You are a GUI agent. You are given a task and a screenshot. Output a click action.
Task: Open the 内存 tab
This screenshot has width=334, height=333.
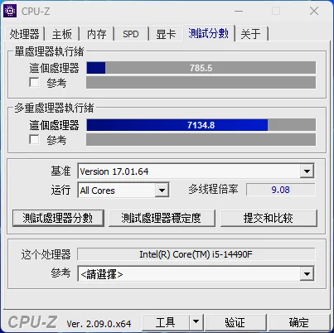tap(96, 34)
